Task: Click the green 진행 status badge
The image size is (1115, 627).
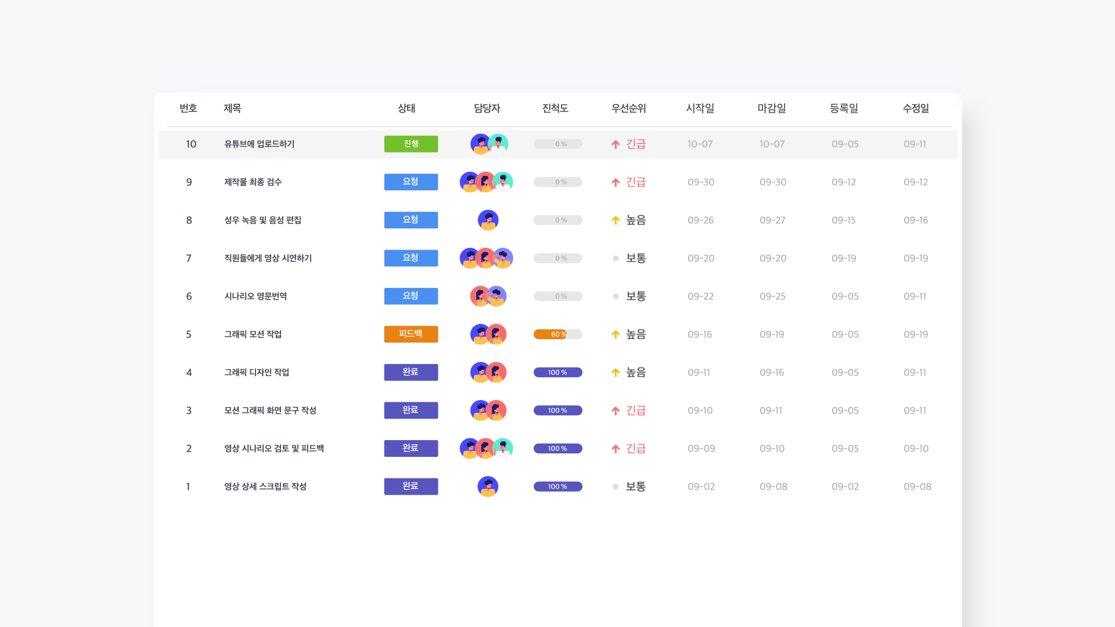Action: (411, 144)
